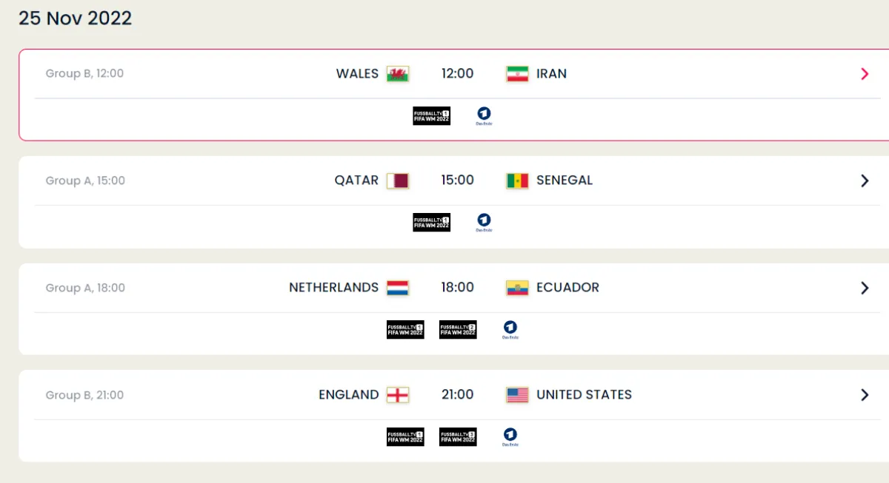Click Fussball.TV 3 logo under England–United States
Image resolution: width=889 pixels, height=483 pixels.
pos(458,436)
